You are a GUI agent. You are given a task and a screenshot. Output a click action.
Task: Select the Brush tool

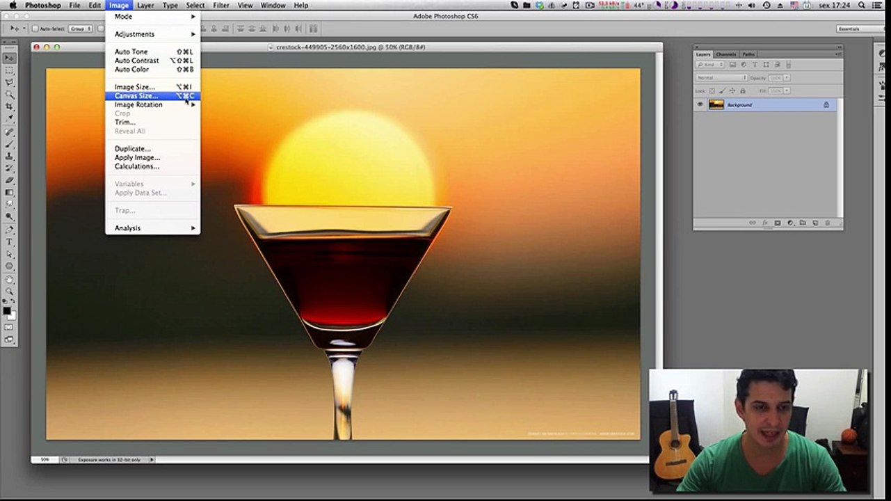click(10, 144)
